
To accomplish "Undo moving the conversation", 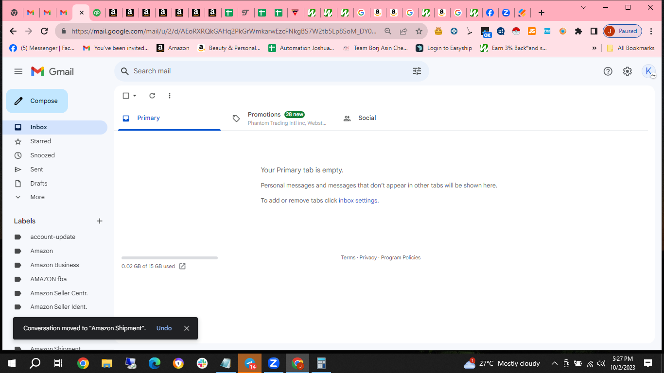I will point(164,328).
